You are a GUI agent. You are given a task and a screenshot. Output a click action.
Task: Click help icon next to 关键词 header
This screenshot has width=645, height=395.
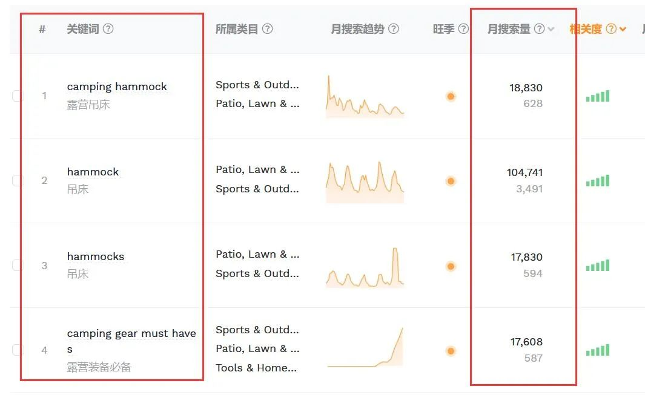point(108,29)
